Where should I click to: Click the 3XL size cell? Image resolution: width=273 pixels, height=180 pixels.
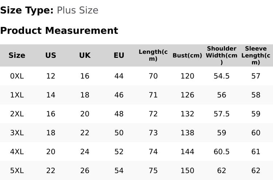tap(17, 133)
